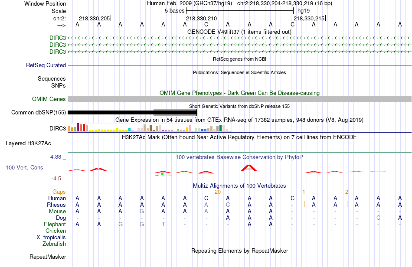Viewport: 412px width, 267px height.
Task: Click the hg19 text beside the scale bar
Action: click(304, 11)
